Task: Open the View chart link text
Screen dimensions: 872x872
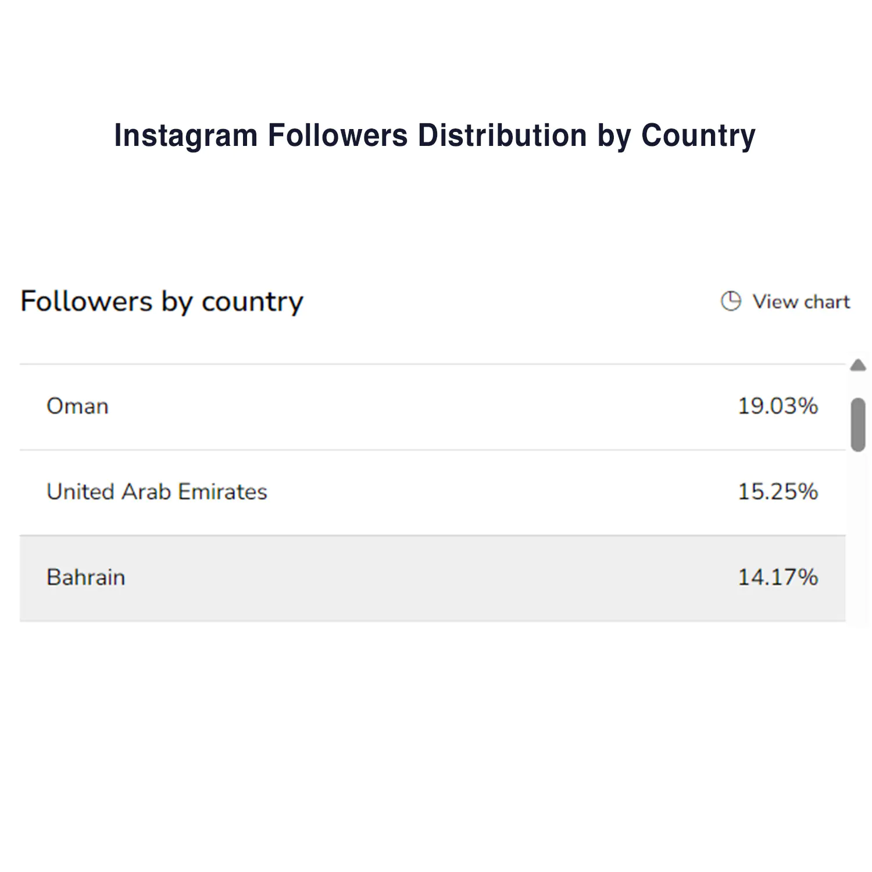Action: click(x=801, y=302)
